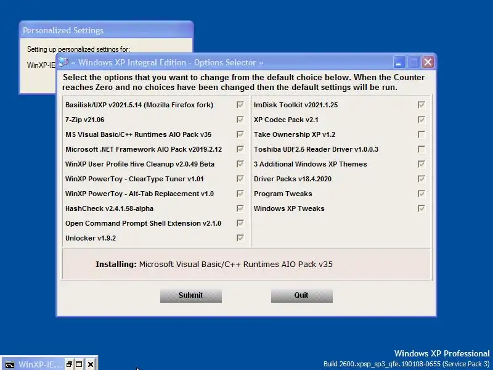Screen dimensions: 493x370
Task: Toggle Microsoft .NET Framework AIO Pack checkbox
Action: [x=240, y=149]
